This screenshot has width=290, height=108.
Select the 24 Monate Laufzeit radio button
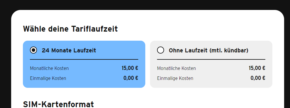(x=33, y=50)
